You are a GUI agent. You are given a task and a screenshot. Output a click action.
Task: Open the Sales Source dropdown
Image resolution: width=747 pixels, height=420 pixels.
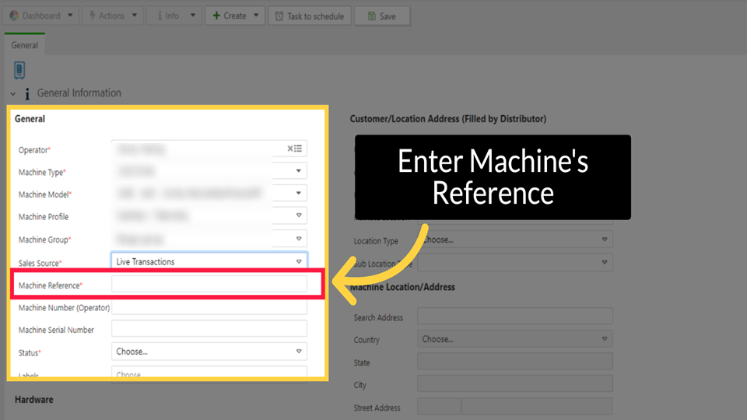pyautogui.click(x=298, y=262)
